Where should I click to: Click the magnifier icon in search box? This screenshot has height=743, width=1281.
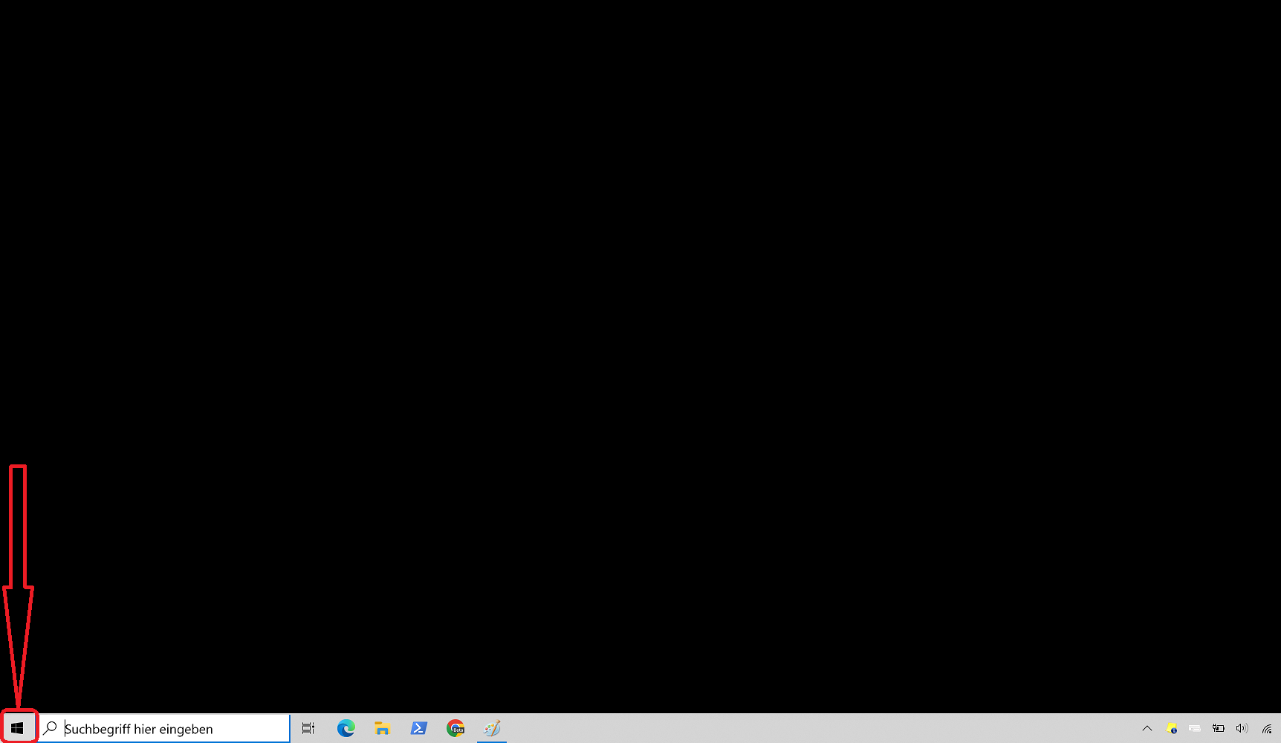[51, 728]
